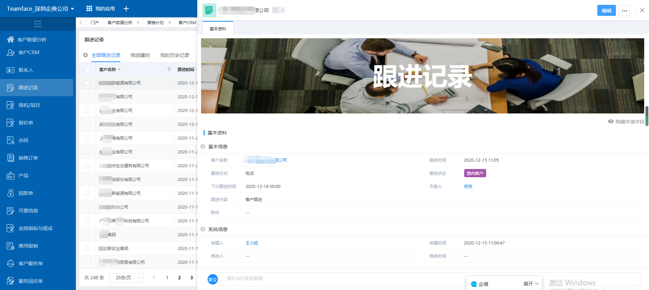The width and height of the screenshot is (649, 290).
Task: Click the message input box 按Enter发送消息
Action: pyautogui.click(x=345, y=279)
